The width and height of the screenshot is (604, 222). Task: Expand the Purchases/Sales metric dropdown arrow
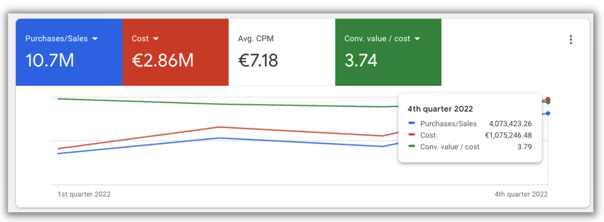95,39
